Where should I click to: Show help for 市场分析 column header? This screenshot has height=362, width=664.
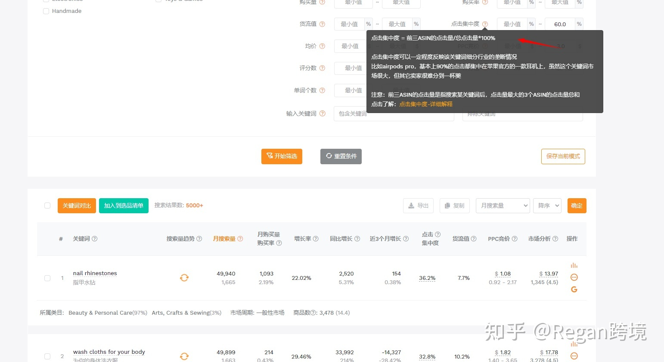[x=555, y=239]
